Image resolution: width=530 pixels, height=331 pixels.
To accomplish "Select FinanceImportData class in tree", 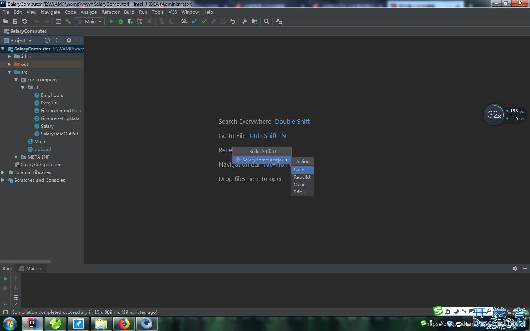I will tap(61, 110).
